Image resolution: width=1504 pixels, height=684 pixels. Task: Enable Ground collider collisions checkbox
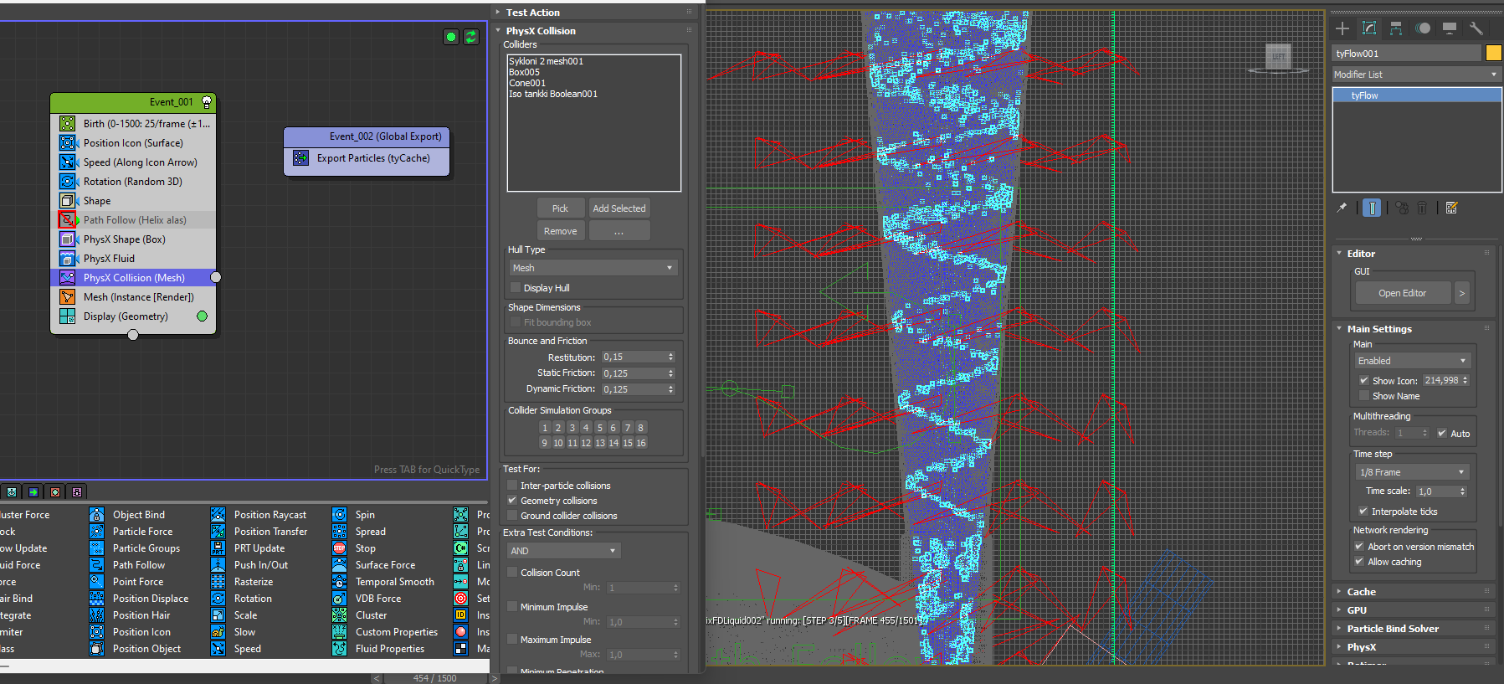click(x=512, y=516)
